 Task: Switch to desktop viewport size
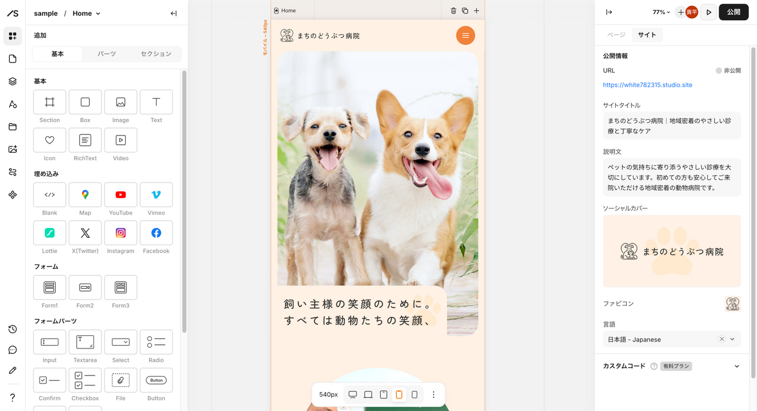click(x=353, y=394)
